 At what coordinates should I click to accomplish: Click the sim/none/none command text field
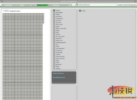[97, 5]
